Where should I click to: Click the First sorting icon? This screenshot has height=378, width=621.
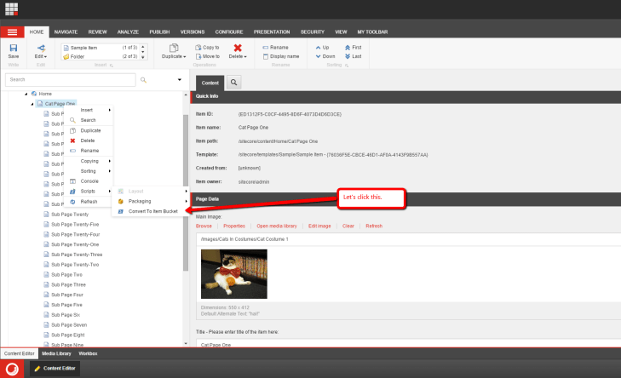(x=348, y=47)
